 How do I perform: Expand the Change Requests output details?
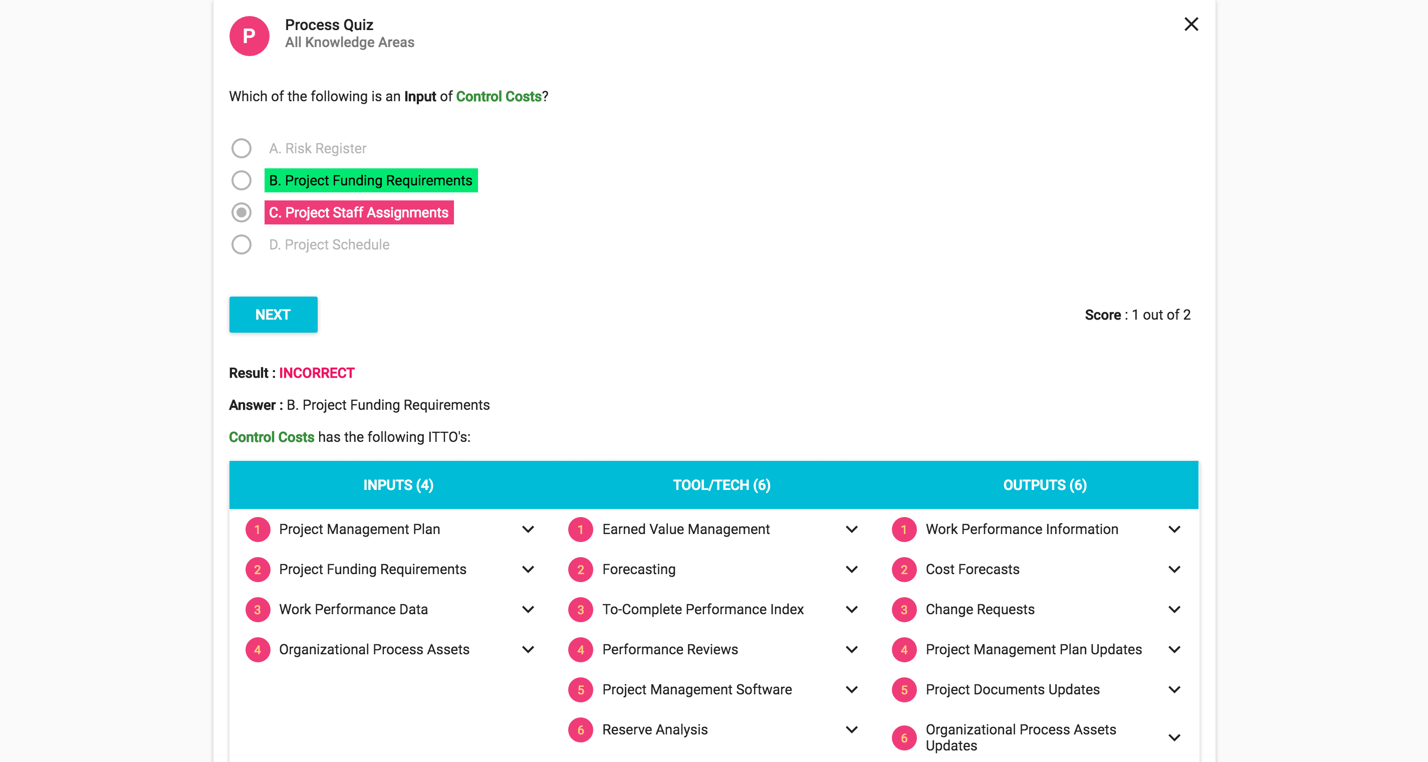pos(1174,610)
